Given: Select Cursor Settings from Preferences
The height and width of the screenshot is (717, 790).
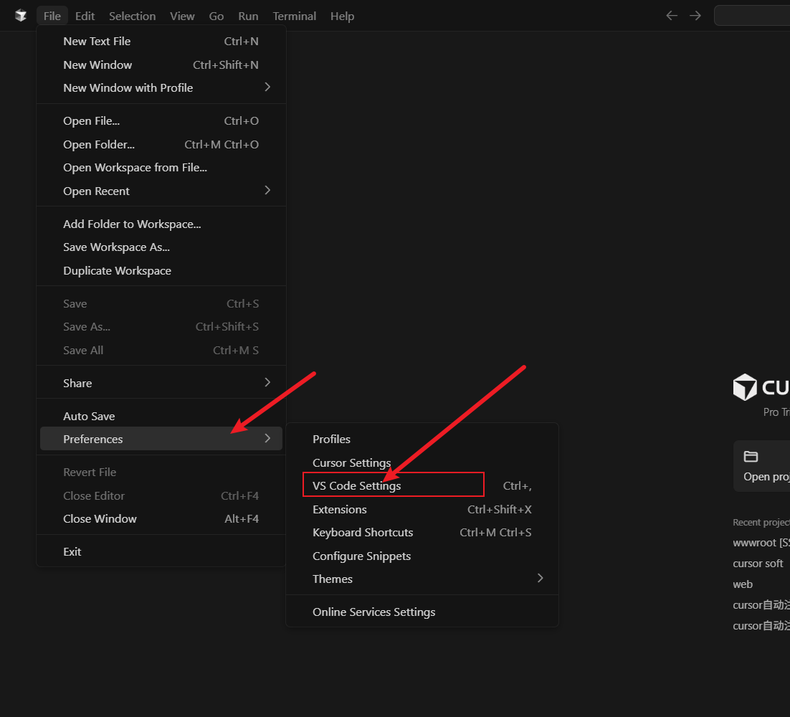Looking at the screenshot, I should coord(351,462).
